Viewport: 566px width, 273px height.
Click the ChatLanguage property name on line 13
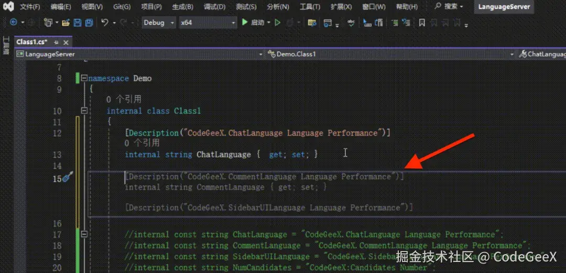(223, 155)
